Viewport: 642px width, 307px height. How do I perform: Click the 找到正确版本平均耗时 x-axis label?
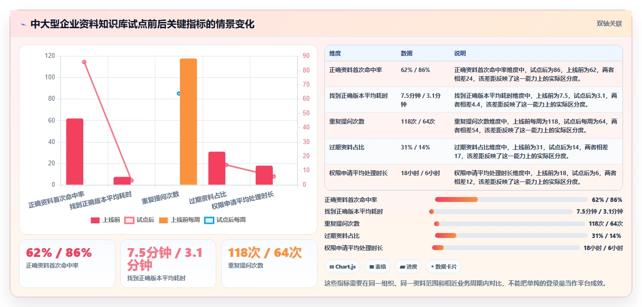(x=101, y=201)
